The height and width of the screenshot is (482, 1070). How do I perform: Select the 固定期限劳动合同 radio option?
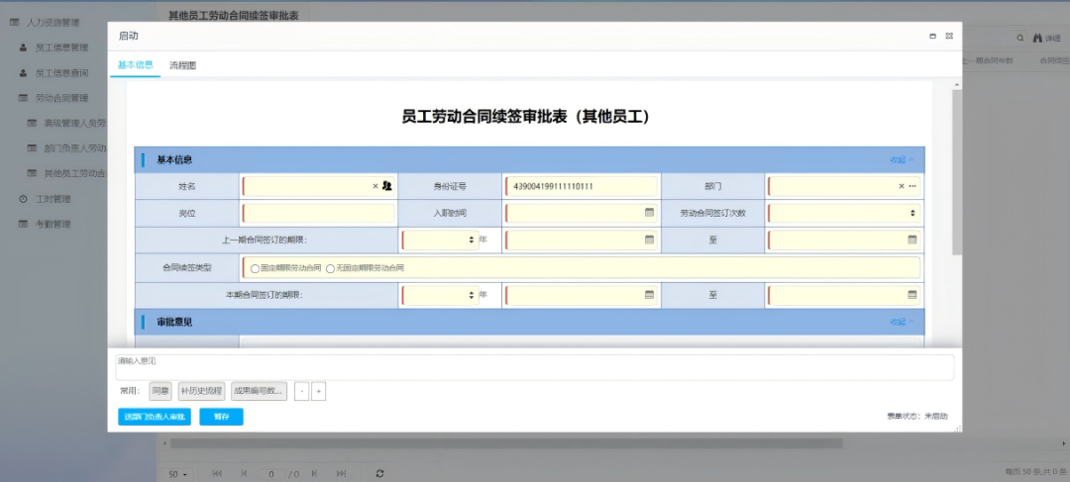pyautogui.click(x=256, y=268)
